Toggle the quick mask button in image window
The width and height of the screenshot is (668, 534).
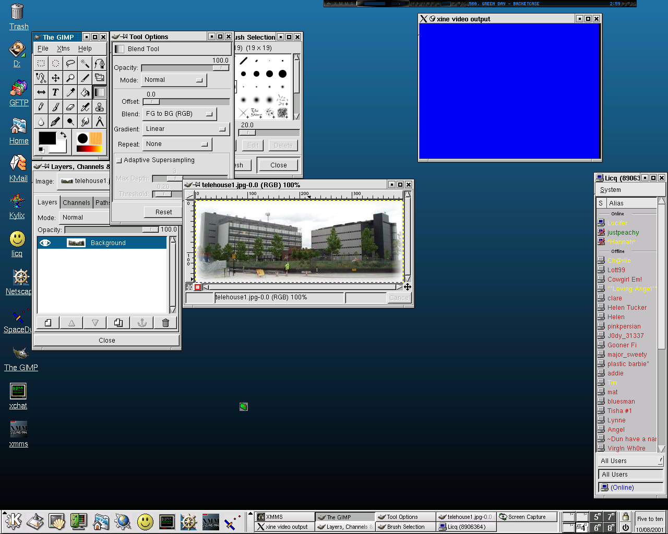(x=197, y=287)
